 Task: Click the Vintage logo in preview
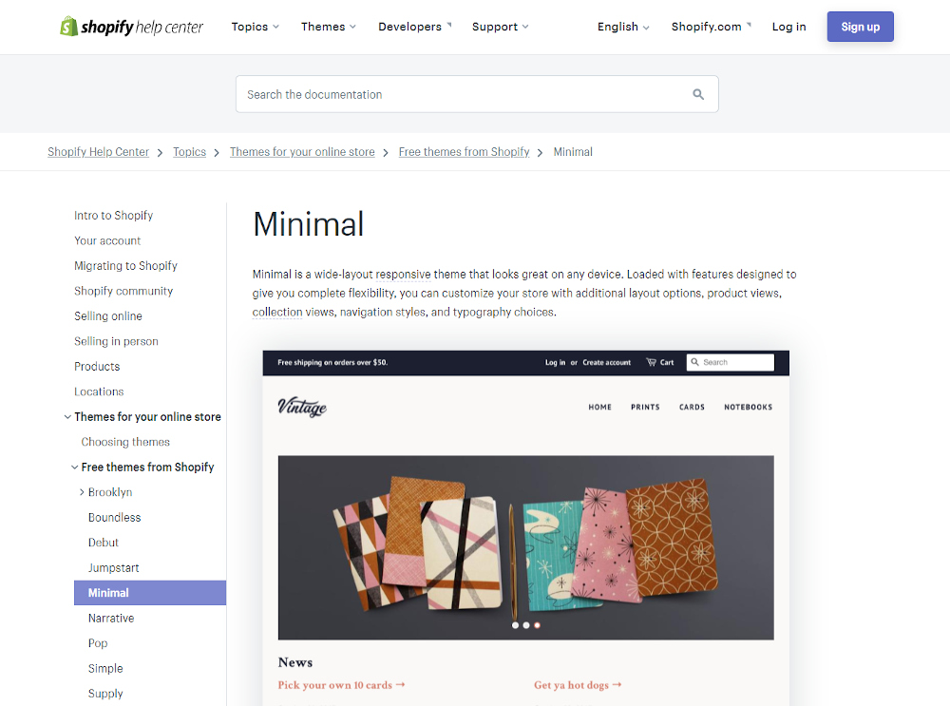pyautogui.click(x=302, y=408)
